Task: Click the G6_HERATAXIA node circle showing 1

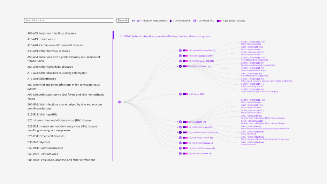Action: 180,127
